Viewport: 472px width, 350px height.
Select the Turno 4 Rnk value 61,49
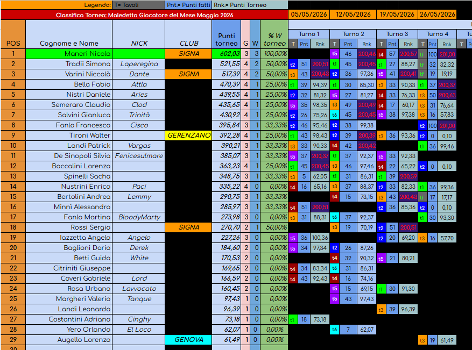[x=447, y=340]
